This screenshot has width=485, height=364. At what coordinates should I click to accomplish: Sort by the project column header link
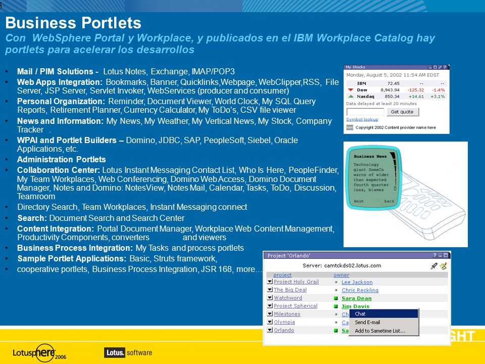(282, 275)
